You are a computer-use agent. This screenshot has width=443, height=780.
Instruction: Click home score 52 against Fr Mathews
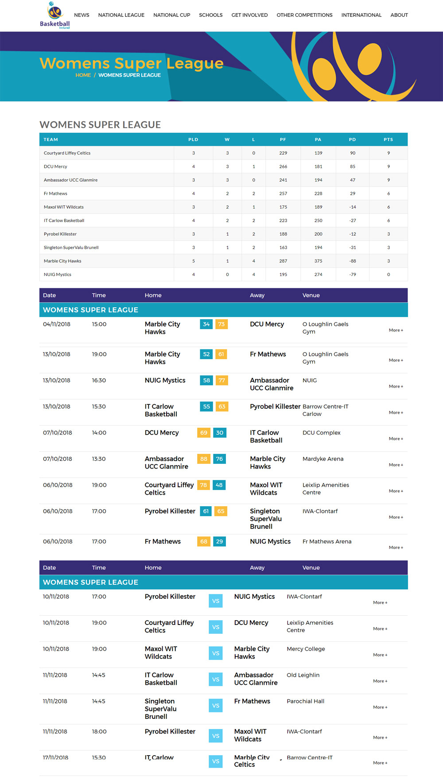[206, 354]
